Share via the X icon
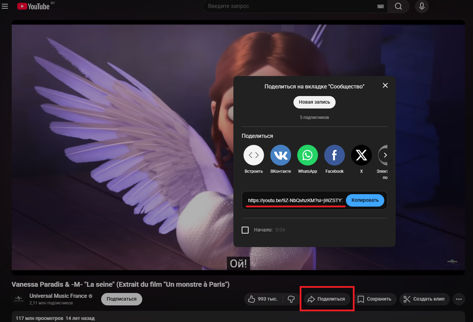Screen dimensions: 473x322 pyautogui.click(x=361, y=155)
